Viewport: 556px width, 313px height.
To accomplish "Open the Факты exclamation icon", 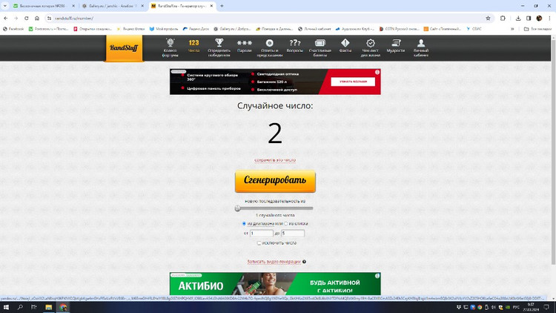I will pos(345,45).
